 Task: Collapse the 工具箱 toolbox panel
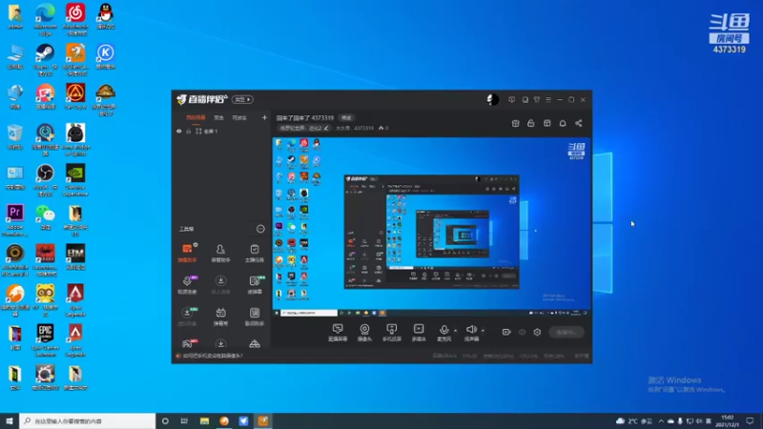[x=260, y=229]
